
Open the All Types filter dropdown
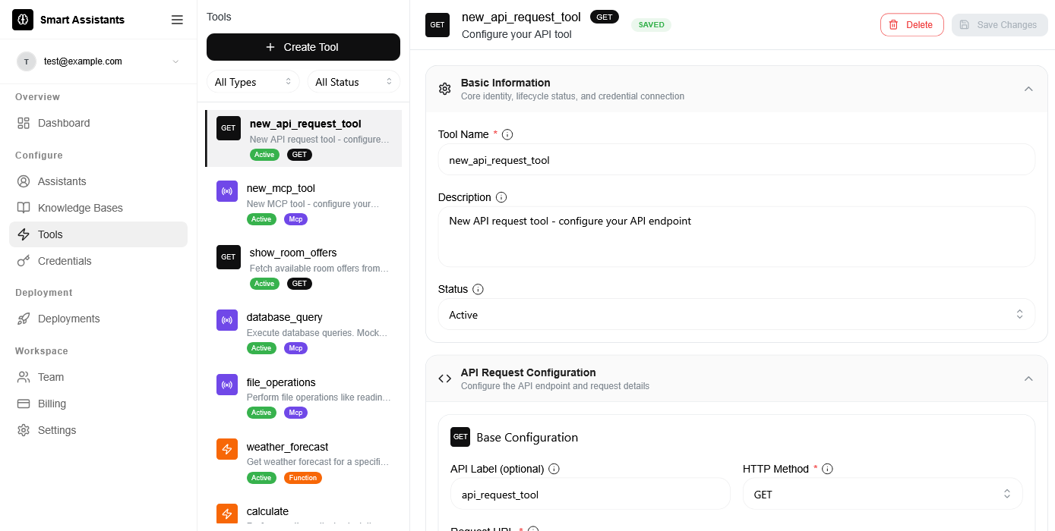pos(253,82)
